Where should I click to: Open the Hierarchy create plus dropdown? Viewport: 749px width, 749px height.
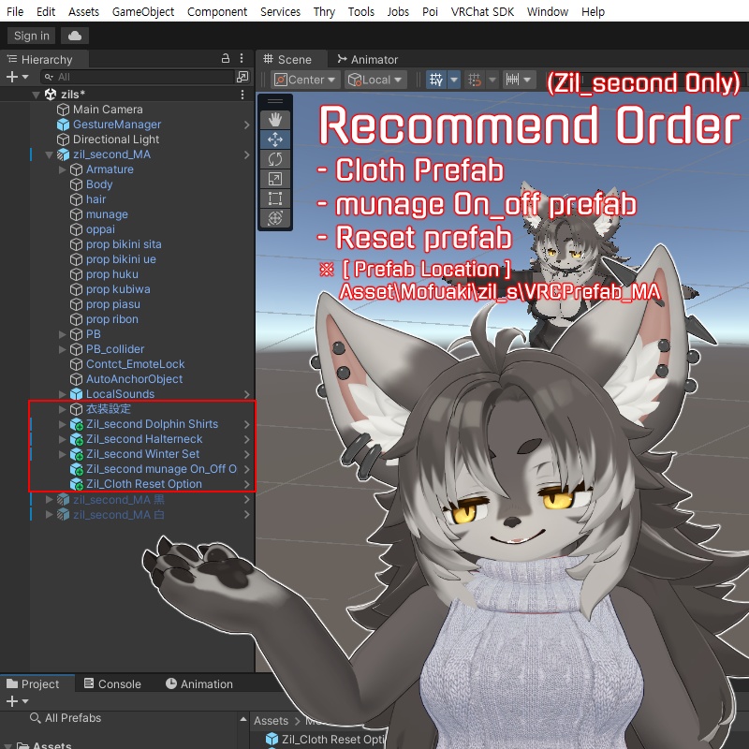(x=17, y=77)
